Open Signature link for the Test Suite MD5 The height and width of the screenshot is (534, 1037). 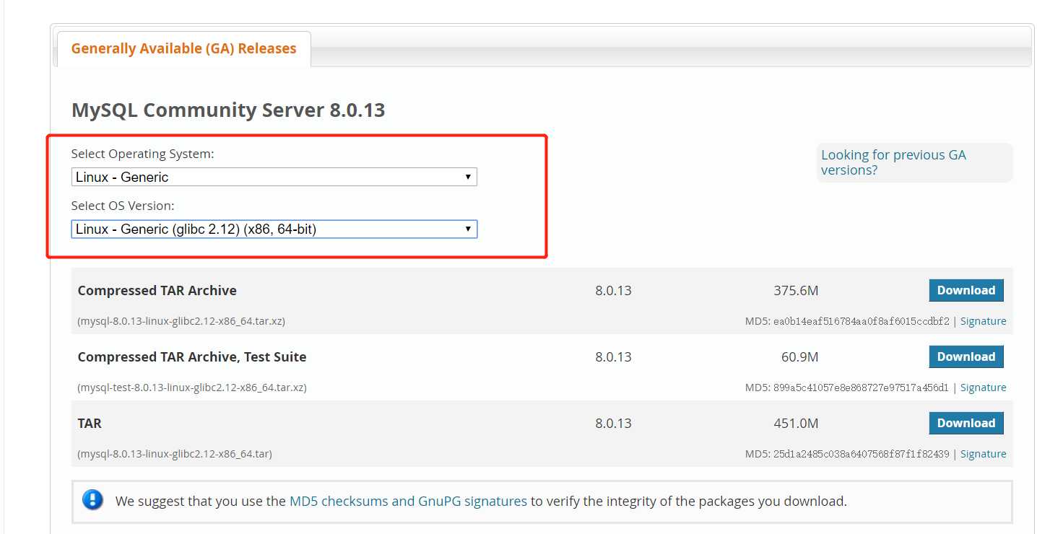(983, 388)
